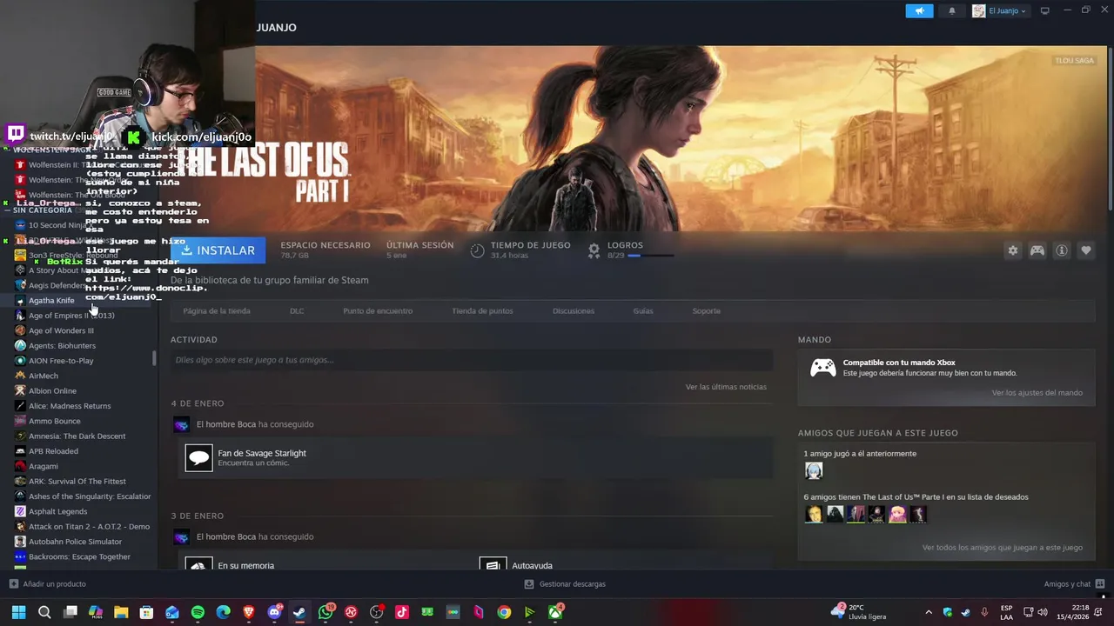Open the Guías tab
The height and width of the screenshot is (626, 1114).
point(643,311)
